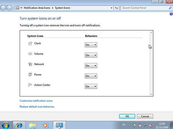Open Windows Explorer folder on taskbar

33,125
